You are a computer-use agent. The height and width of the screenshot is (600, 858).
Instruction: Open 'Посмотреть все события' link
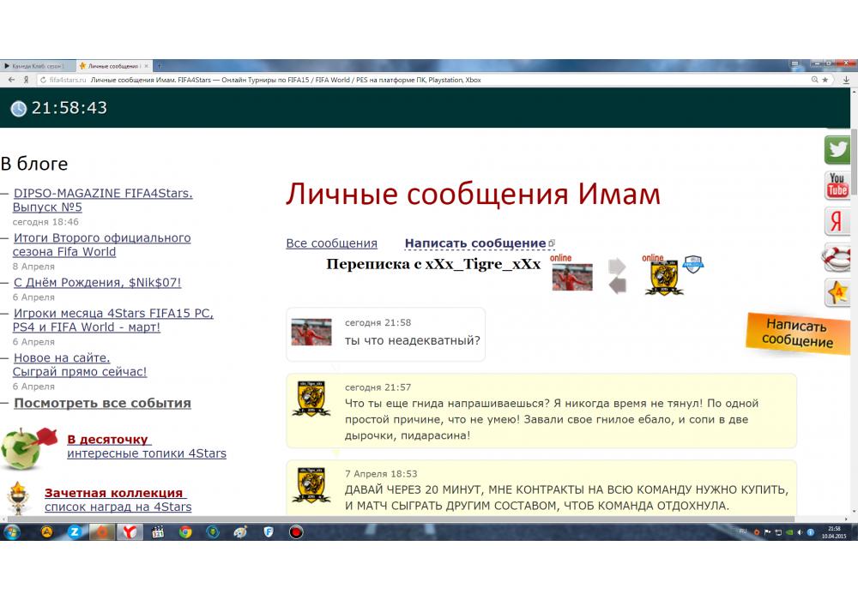tap(102, 403)
